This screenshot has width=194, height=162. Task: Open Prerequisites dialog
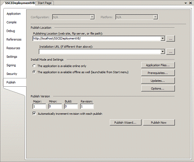158,73
